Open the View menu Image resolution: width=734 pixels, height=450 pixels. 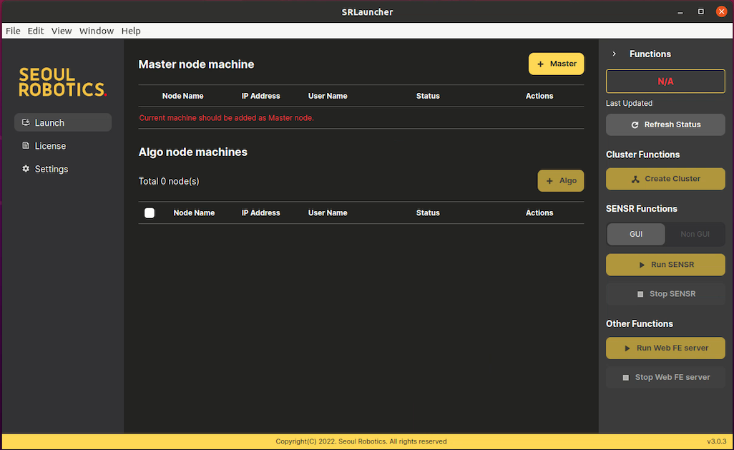61,31
